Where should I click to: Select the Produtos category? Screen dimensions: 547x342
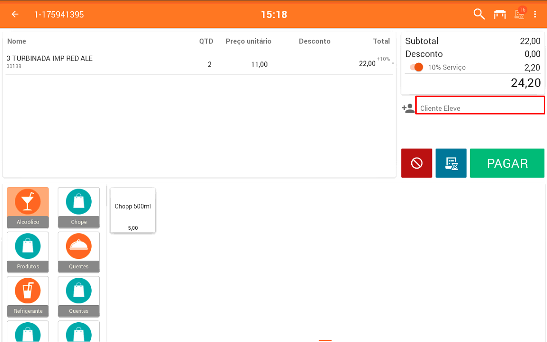tap(28, 252)
